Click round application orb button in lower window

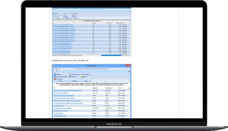point(55,70)
